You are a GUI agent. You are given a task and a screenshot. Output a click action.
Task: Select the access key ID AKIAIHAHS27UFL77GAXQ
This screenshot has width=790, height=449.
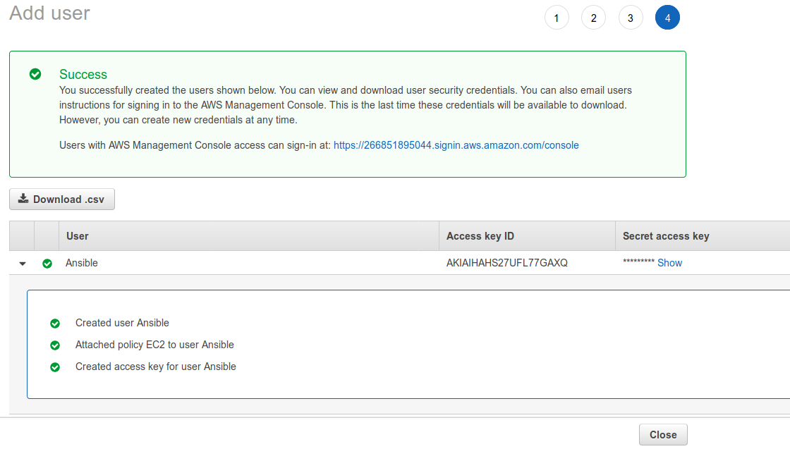[x=506, y=263]
